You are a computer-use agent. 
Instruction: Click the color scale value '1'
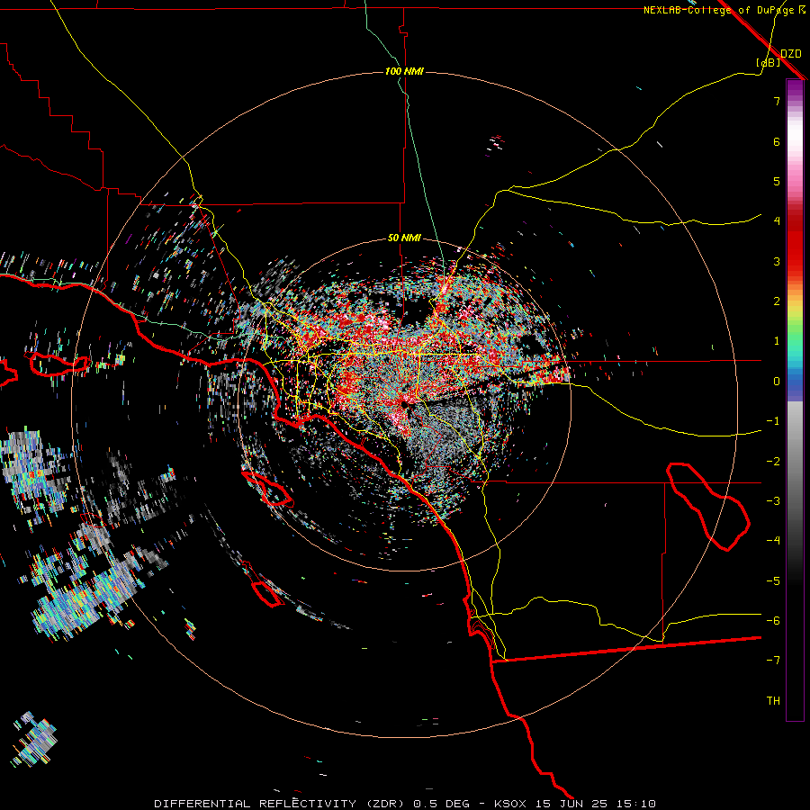tap(777, 341)
